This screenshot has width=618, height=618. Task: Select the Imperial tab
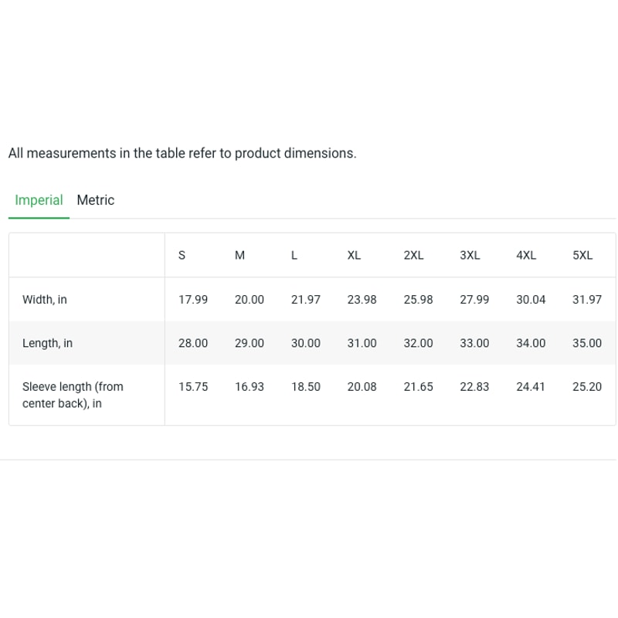(x=39, y=200)
